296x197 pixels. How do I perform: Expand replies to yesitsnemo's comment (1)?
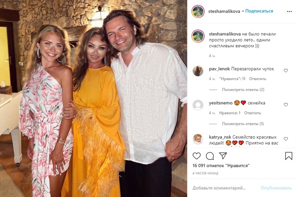click(x=243, y=124)
